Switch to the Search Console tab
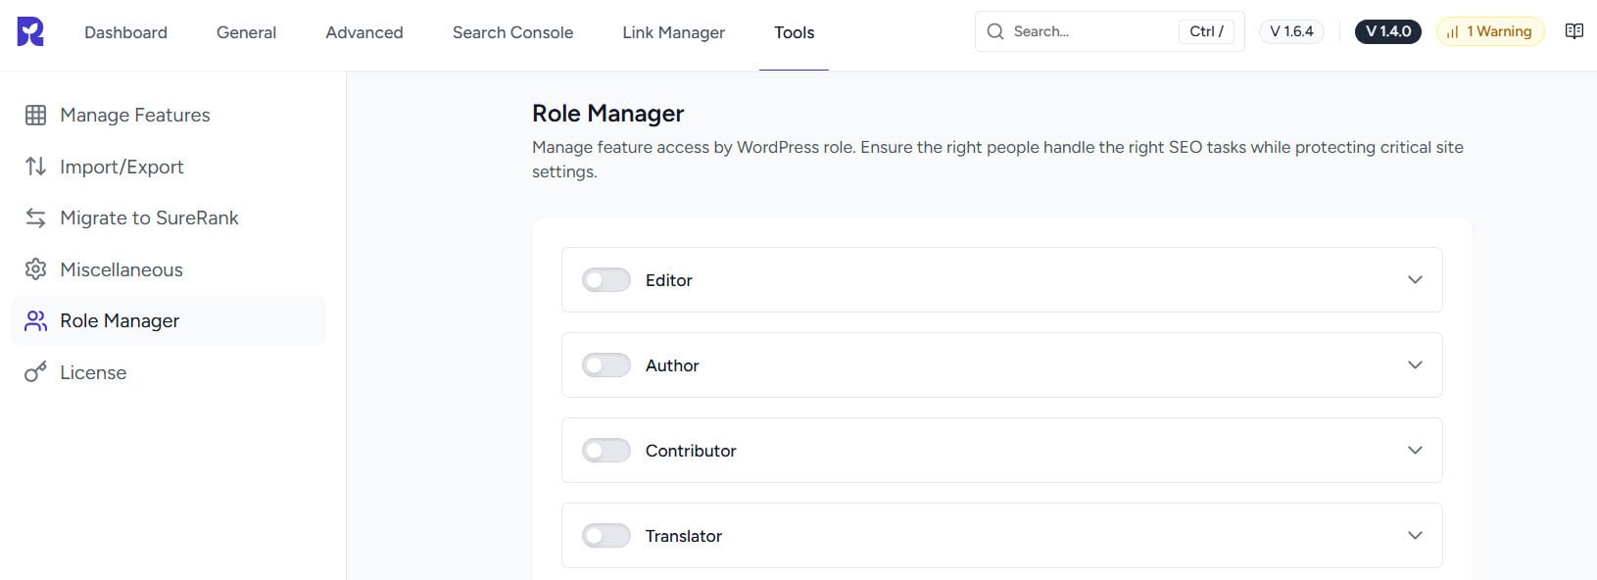Image resolution: width=1597 pixels, height=580 pixels. point(512,32)
